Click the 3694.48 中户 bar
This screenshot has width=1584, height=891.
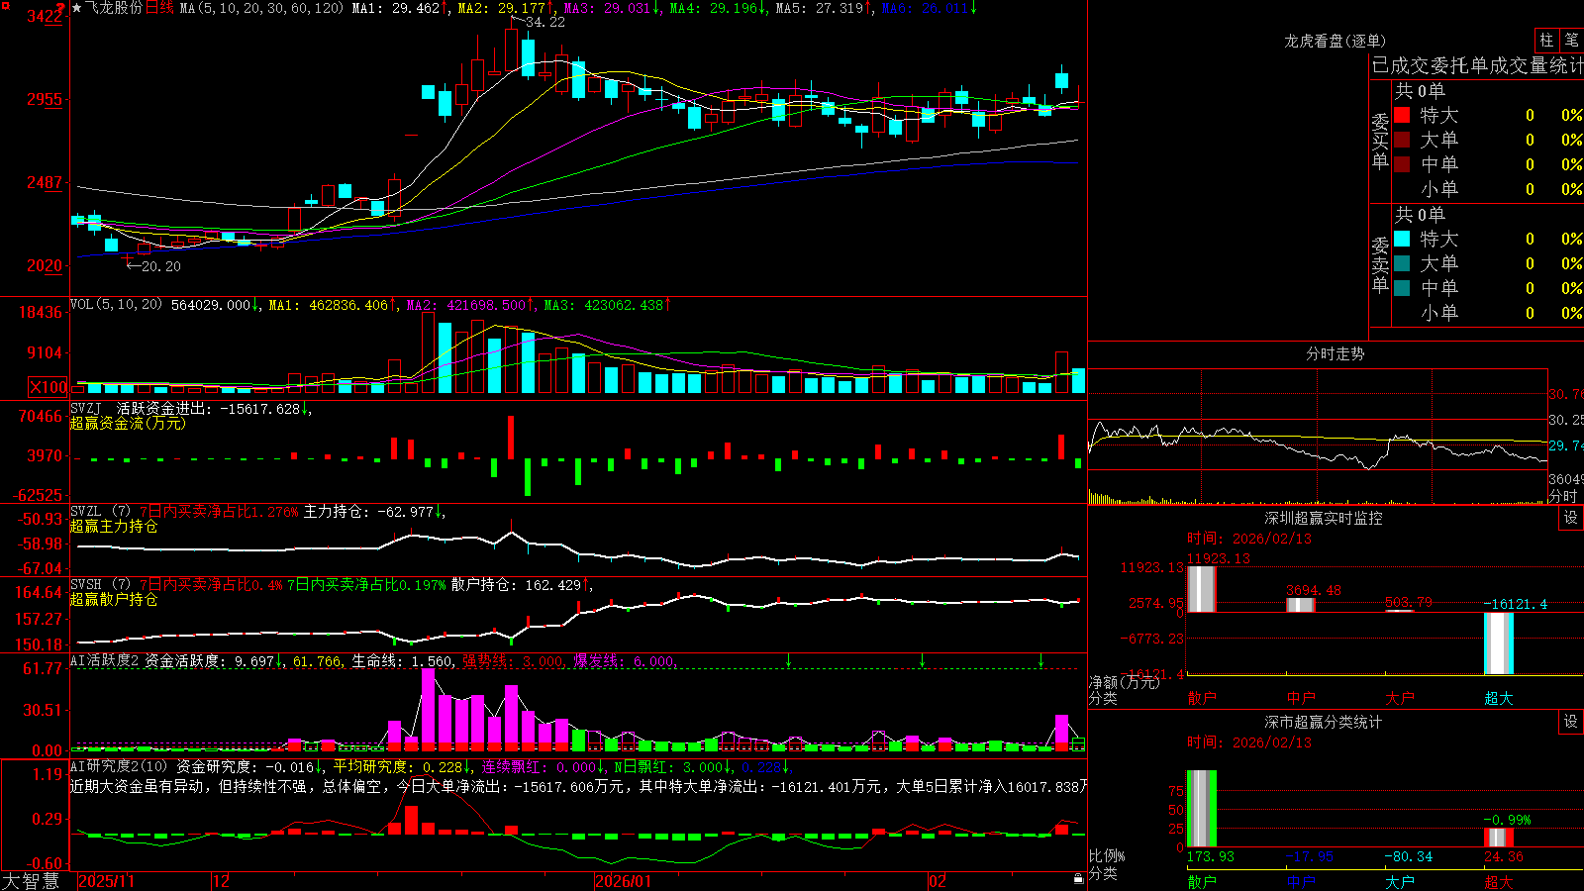click(1300, 605)
